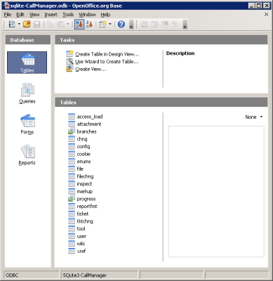This screenshot has width=273, height=281.
Task: Open the File menu
Action: [8, 15]
